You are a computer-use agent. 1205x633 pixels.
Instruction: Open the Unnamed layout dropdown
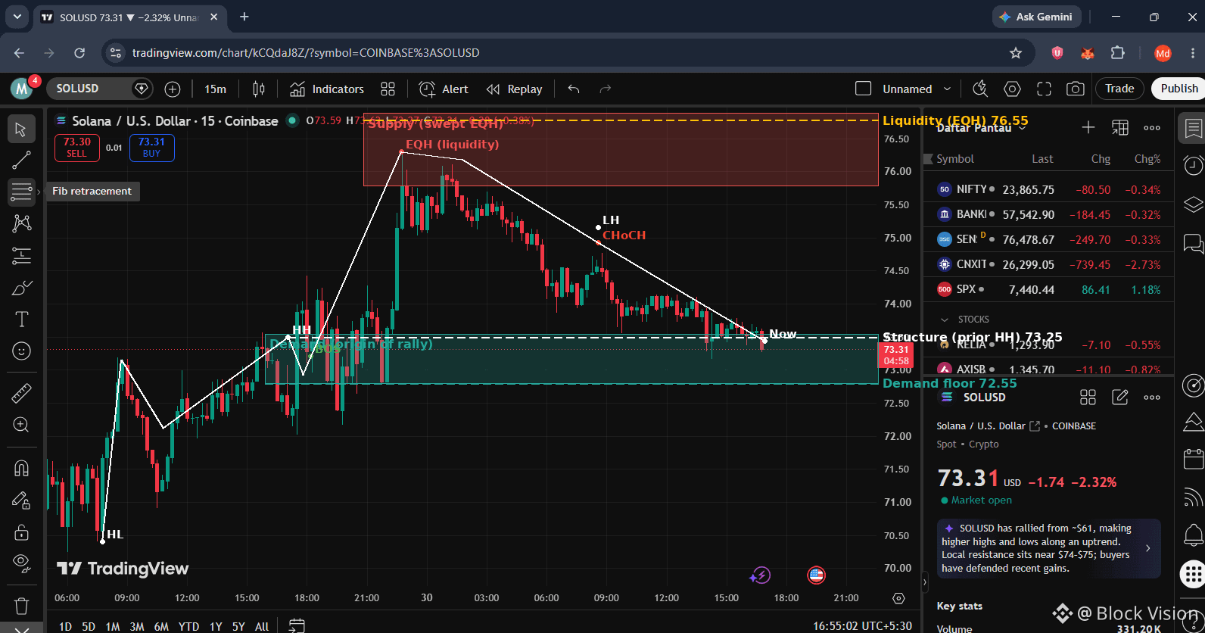(x=916, y=89)
